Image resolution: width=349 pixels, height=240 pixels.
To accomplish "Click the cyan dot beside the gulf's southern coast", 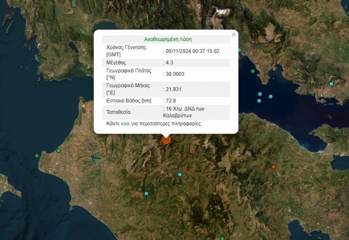I will tap(271, 96).
